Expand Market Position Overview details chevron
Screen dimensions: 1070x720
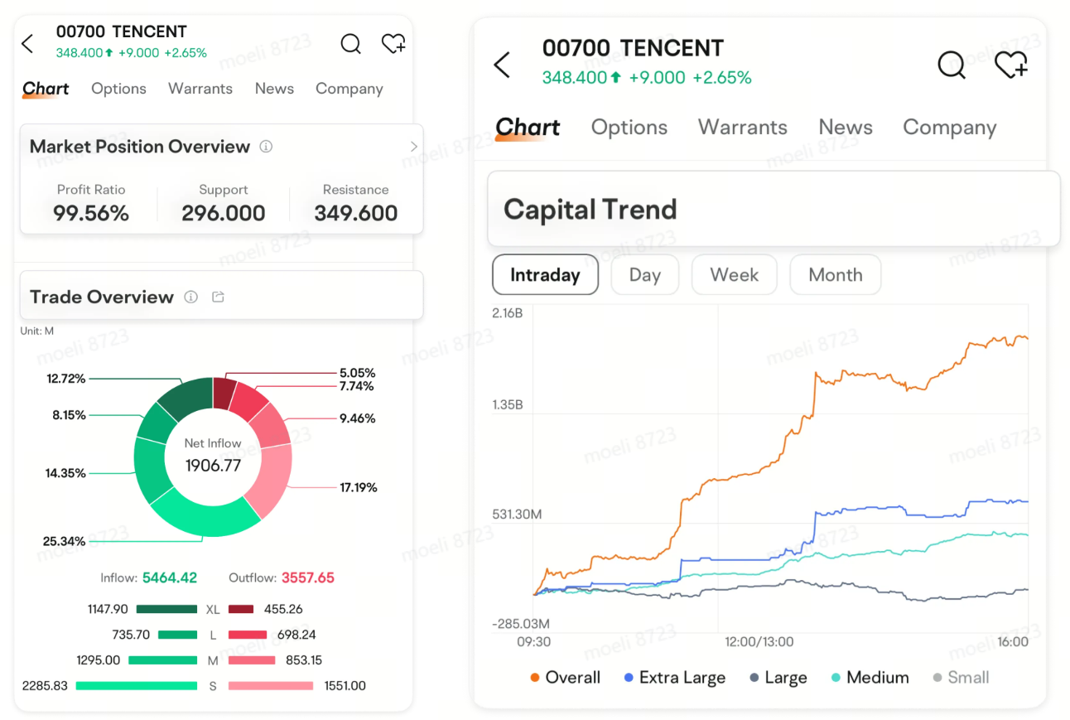pos(414,147)
